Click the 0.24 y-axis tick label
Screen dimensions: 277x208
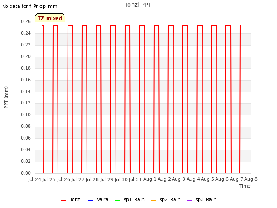point(26,33)
